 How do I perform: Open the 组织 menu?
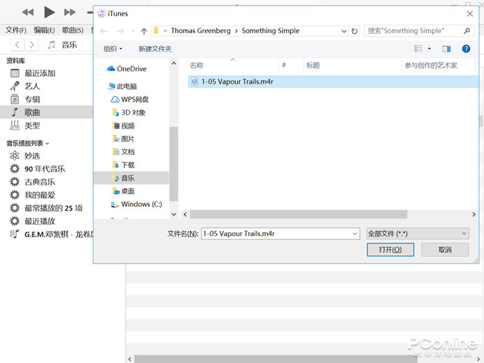point(113,49)
